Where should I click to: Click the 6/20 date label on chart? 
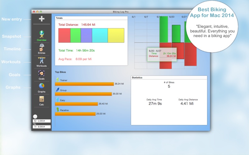[x=172, y=17]
